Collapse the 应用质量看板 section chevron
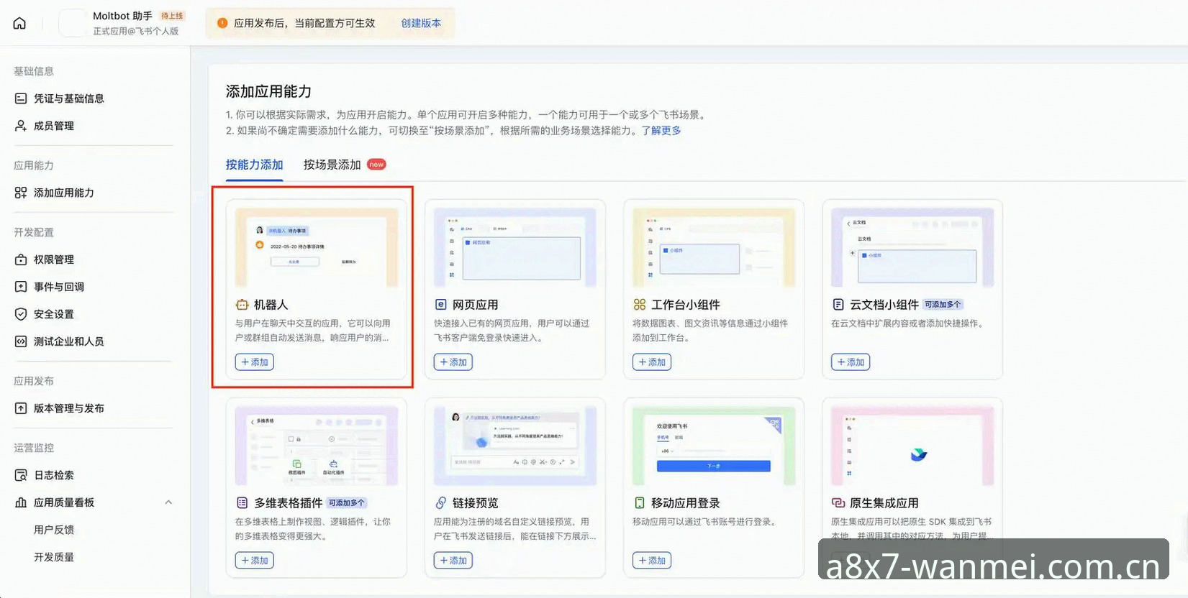 coord(168,502)
